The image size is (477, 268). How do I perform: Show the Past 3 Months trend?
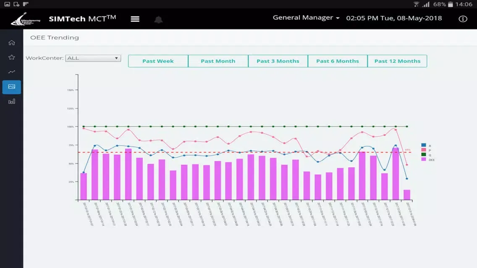pyautogui.click(x=278, y=61)
